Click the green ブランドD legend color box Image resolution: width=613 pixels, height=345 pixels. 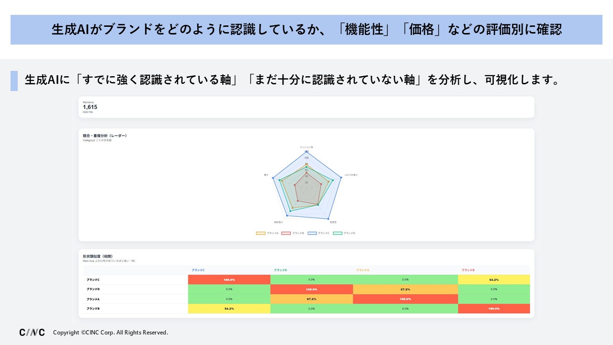(x=338, y=233)
